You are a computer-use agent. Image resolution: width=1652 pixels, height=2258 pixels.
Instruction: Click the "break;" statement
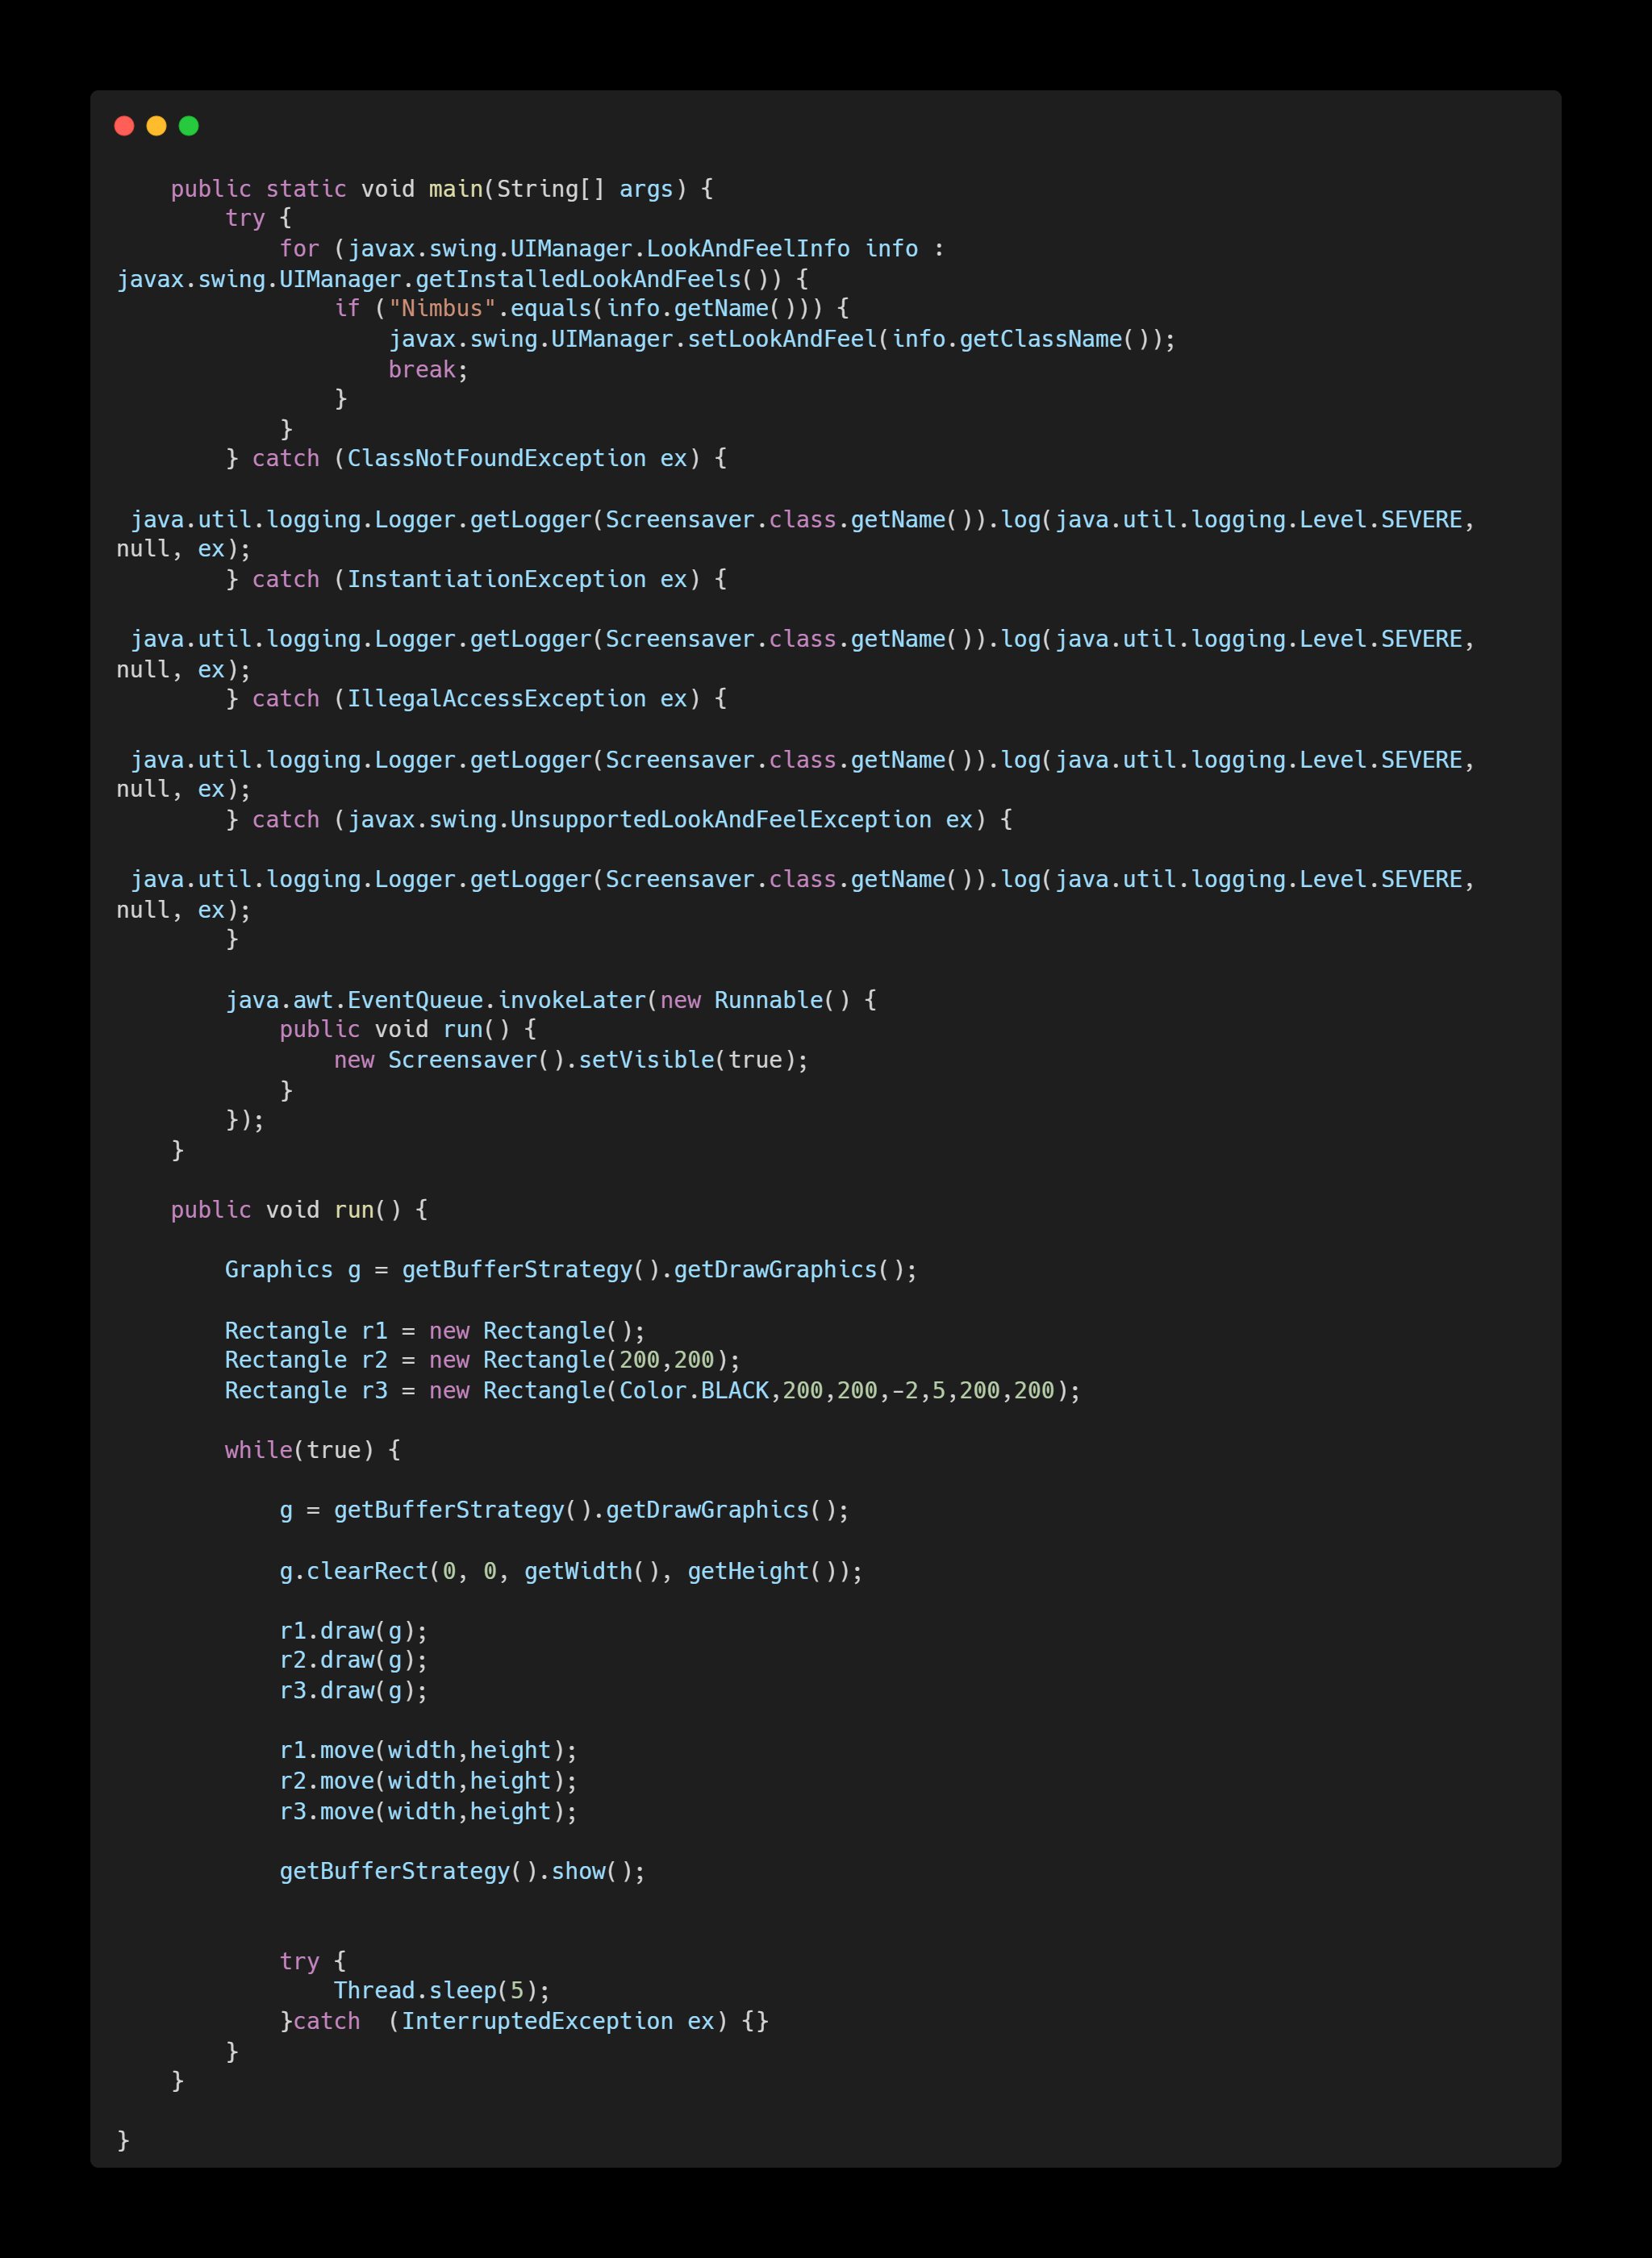[x=428, y=369]
